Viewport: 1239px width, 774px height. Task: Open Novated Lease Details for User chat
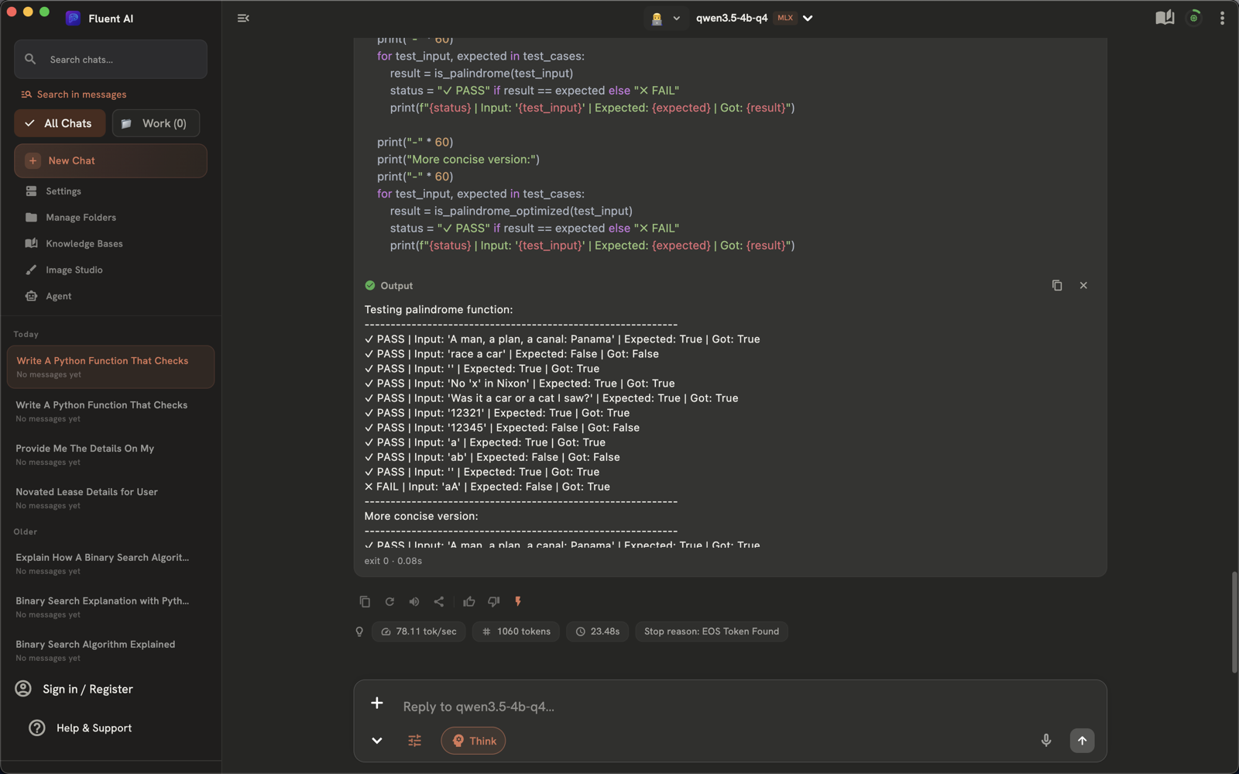pyautogui.click(x=111, y=497)
